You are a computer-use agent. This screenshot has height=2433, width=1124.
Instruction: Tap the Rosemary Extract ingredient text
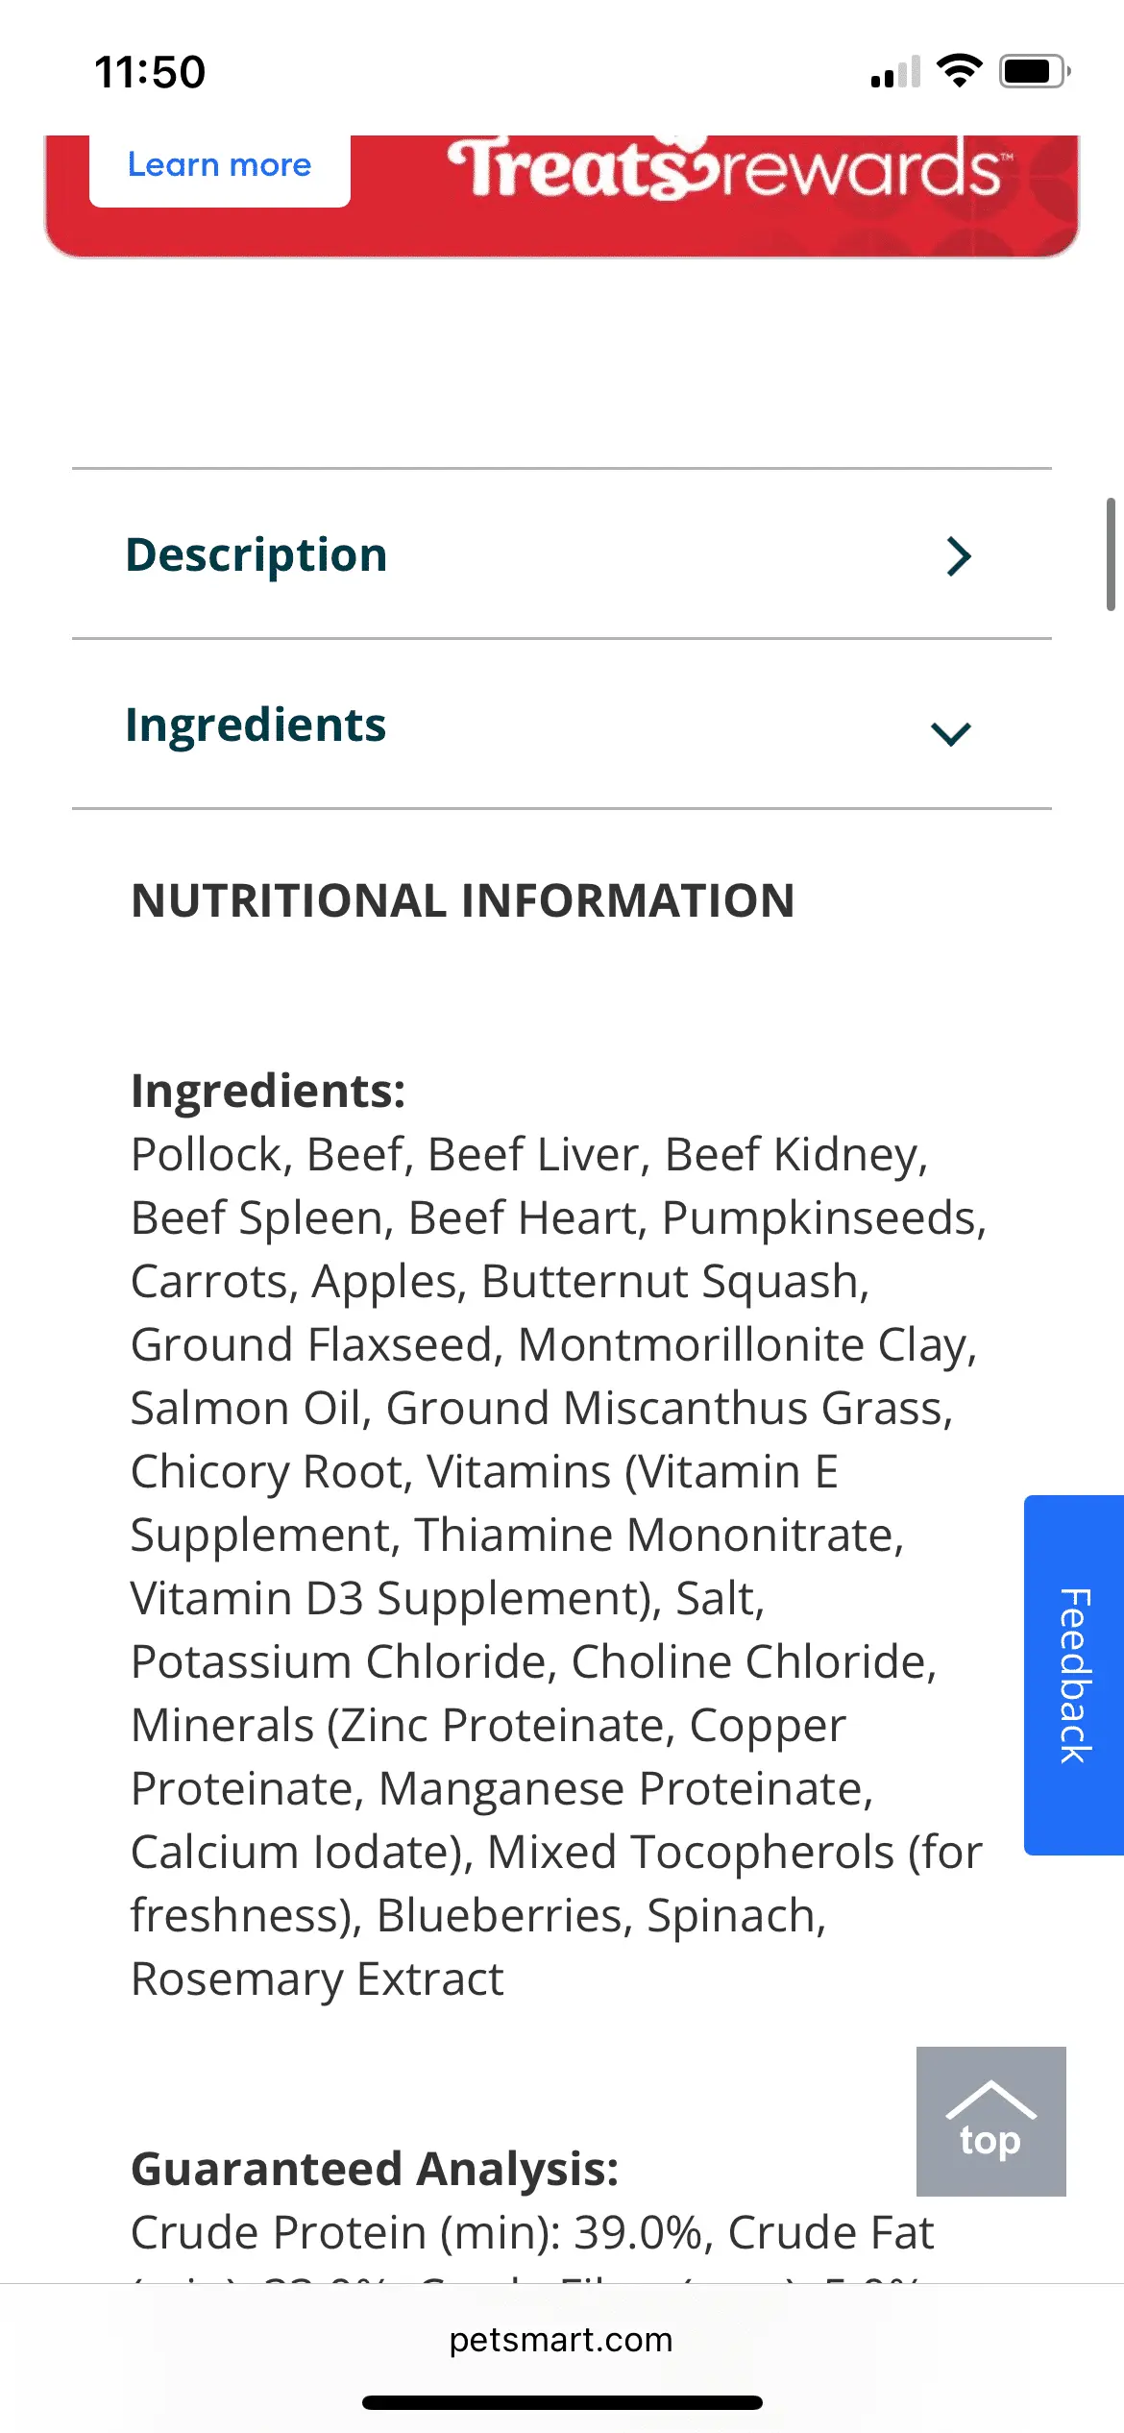coord(317,1979)
